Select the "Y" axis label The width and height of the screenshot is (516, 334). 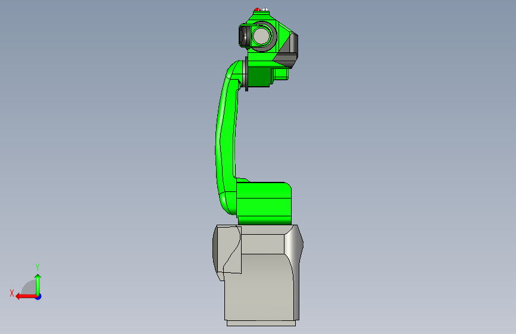(x=37, y=267)
